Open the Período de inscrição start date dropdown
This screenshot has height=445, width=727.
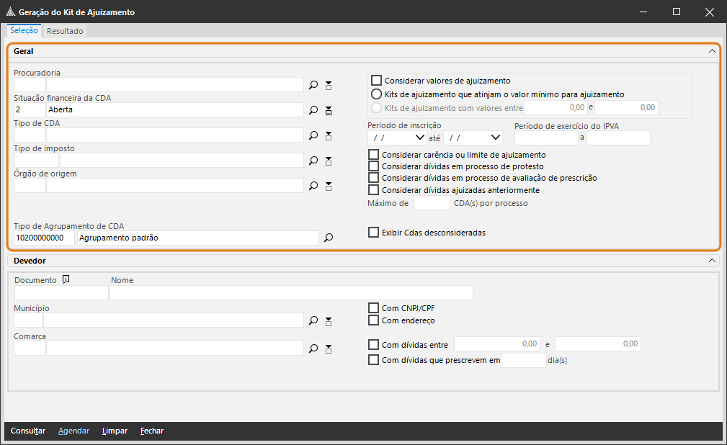coord(420,138)
